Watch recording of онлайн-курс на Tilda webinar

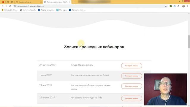[132, 98]
